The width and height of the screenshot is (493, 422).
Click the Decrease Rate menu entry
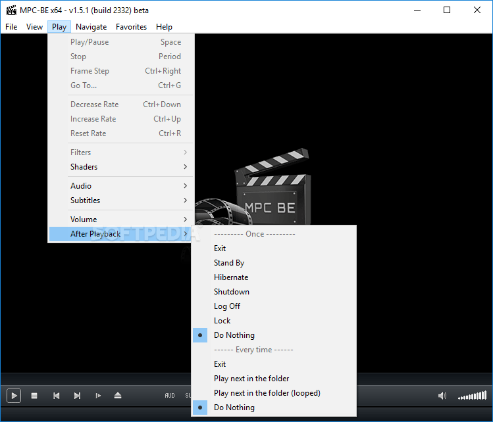click(121, 105)
